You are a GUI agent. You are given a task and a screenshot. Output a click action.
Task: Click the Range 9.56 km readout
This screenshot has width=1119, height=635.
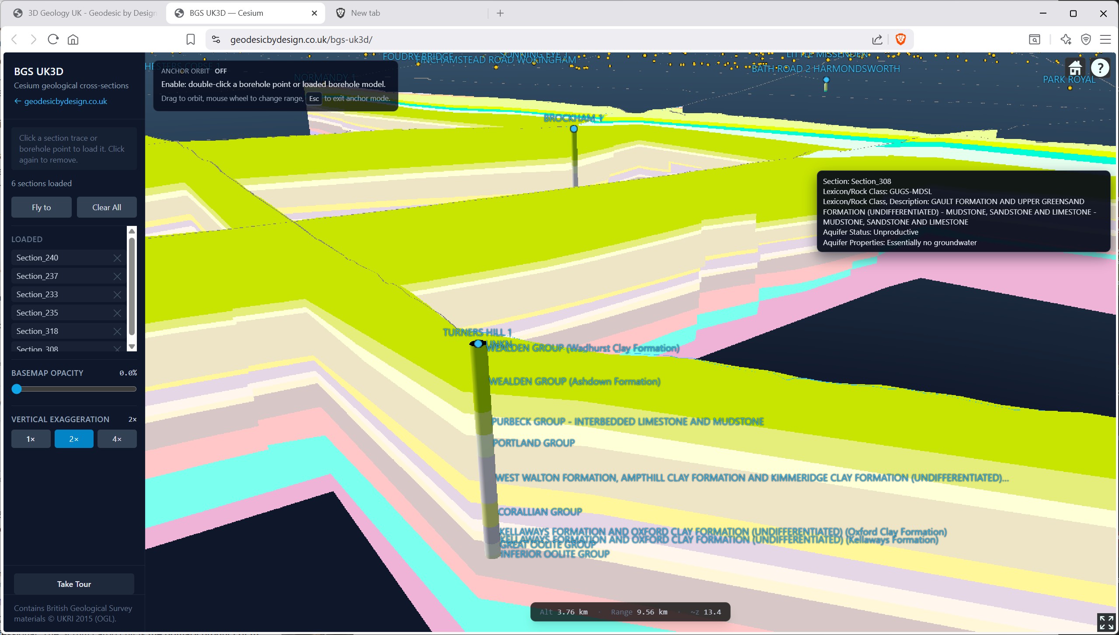click(639, 612)
